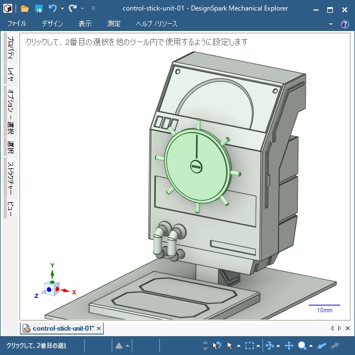Expand the quick access toolbar customize menu

point(93,9)
